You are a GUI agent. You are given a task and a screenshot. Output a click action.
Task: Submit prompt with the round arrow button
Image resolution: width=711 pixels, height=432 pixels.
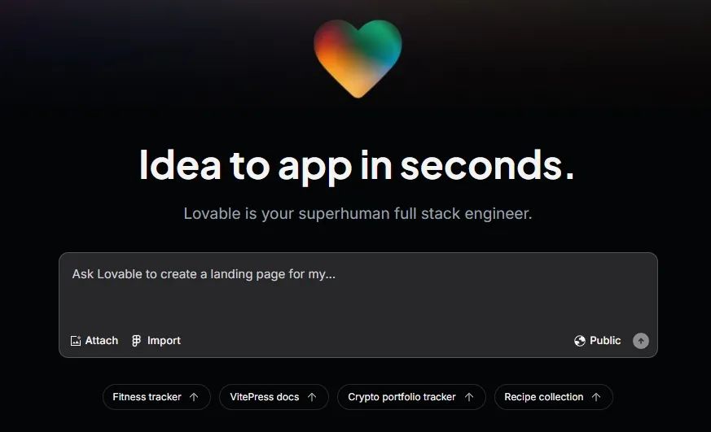641,341
